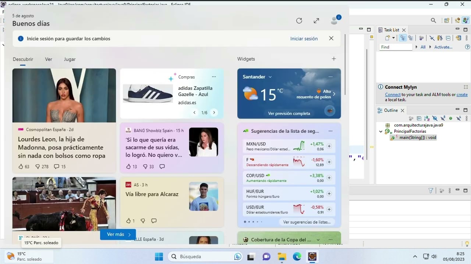This screenshot has width=471, height=264.
Task: Open the Lourdes Leon article headline
Action: click(x=61, y=147)
